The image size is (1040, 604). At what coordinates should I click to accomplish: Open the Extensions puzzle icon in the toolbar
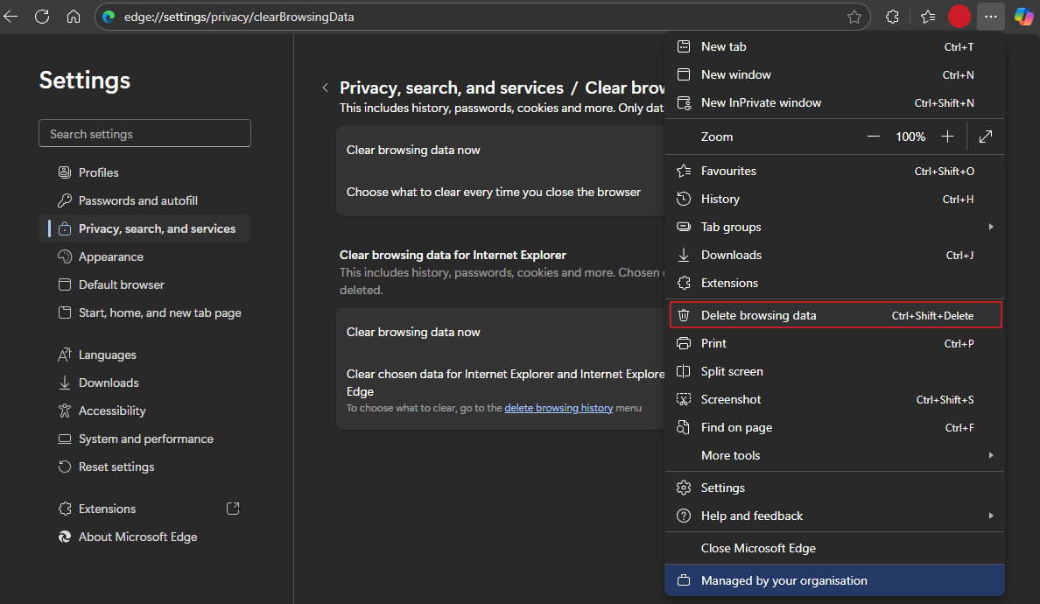pos(893,17)
